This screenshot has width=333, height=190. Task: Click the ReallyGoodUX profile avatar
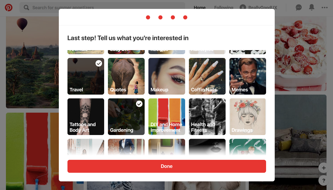pyautogui.click(x=243, y=8)
